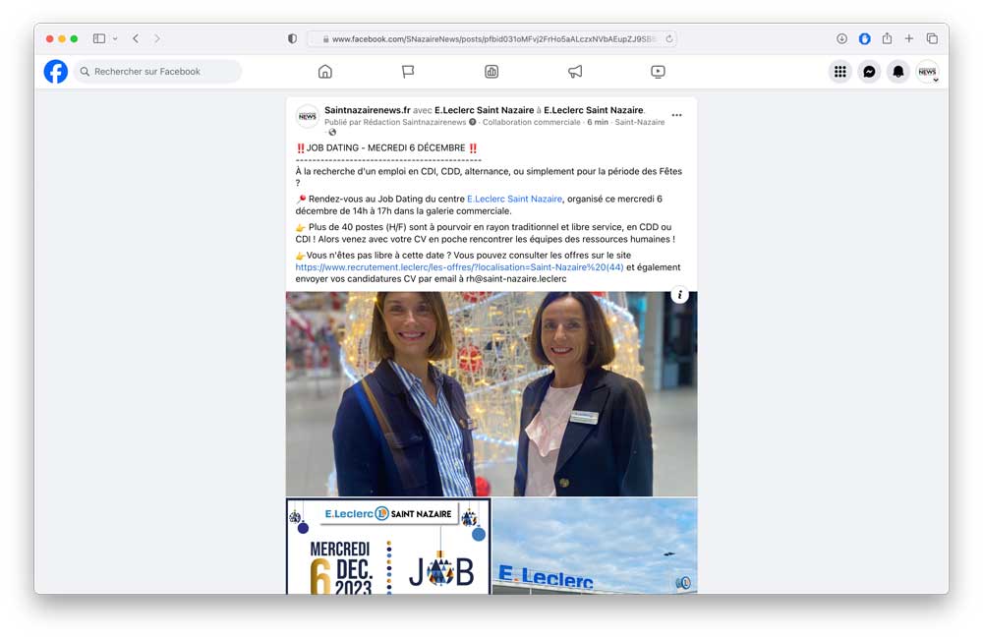This screenshot has width=983, height=639.
Task: Click the Rechercher sur Facebook search field
Action: tap(158, 72)
